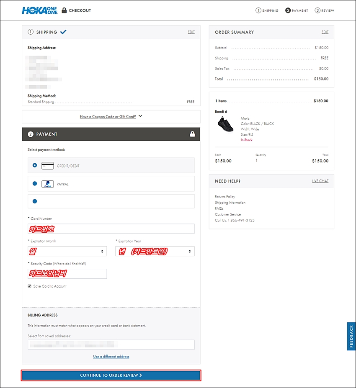Screen dimensions: 356x388
Task: Open the Feedback side tab
Action: click(351, 336)
